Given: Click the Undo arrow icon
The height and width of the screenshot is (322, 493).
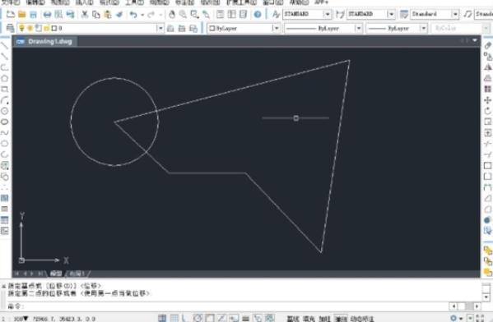Looking at the screenshot, I should click(x=133, y=14).
